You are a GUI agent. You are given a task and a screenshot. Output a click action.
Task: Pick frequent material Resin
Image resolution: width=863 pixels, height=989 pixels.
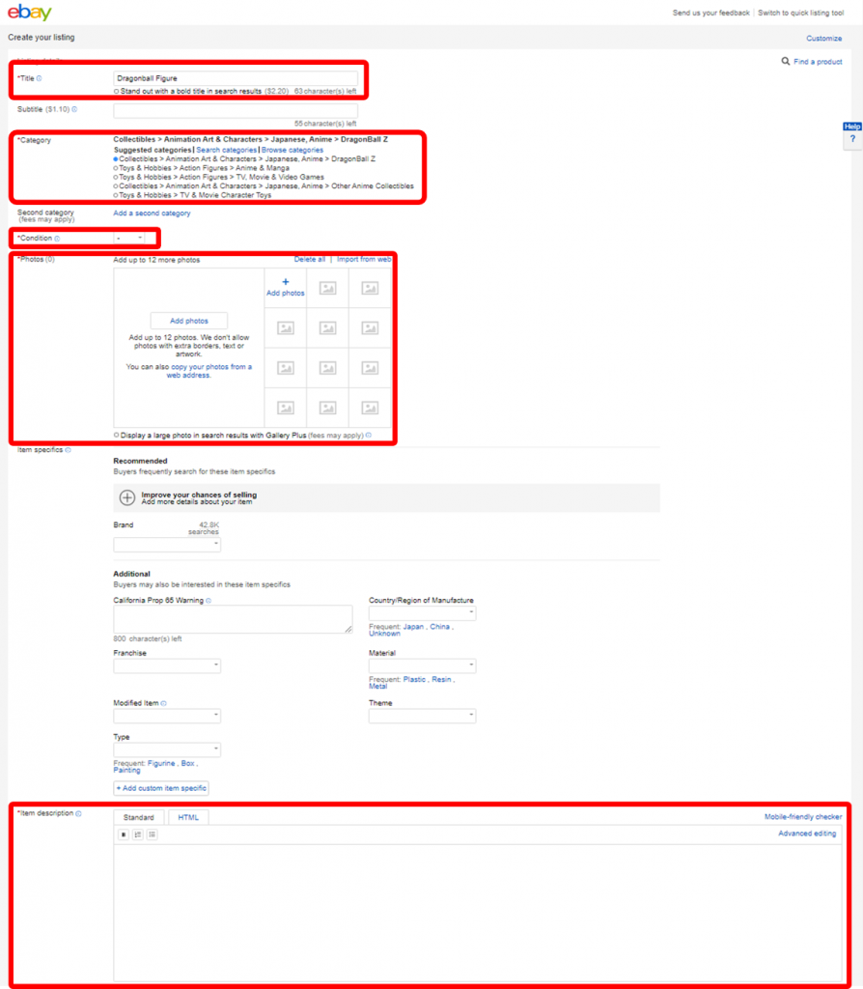pyautogui.click(x=441, y=679)
